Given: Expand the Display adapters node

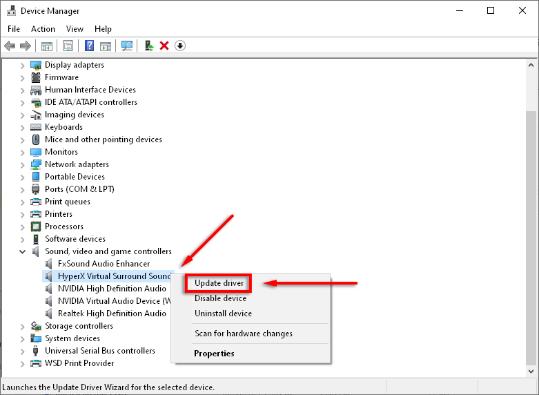Looking at the screenshot, I should [22, 66].
